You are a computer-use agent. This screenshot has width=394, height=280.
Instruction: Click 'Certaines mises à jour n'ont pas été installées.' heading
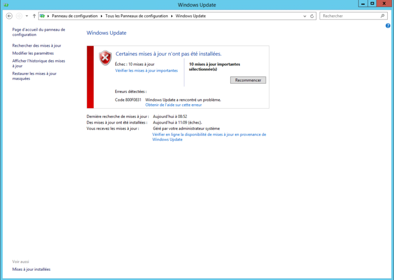coord(168,54)
